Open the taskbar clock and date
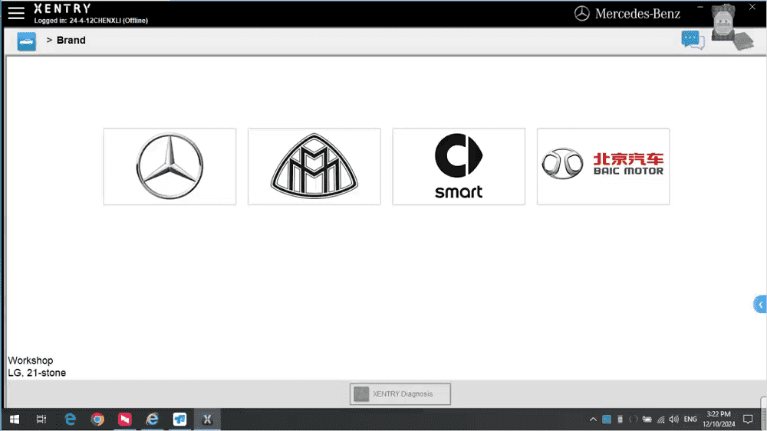This screenshot has height=431, width=767. (x=719, y=420)
